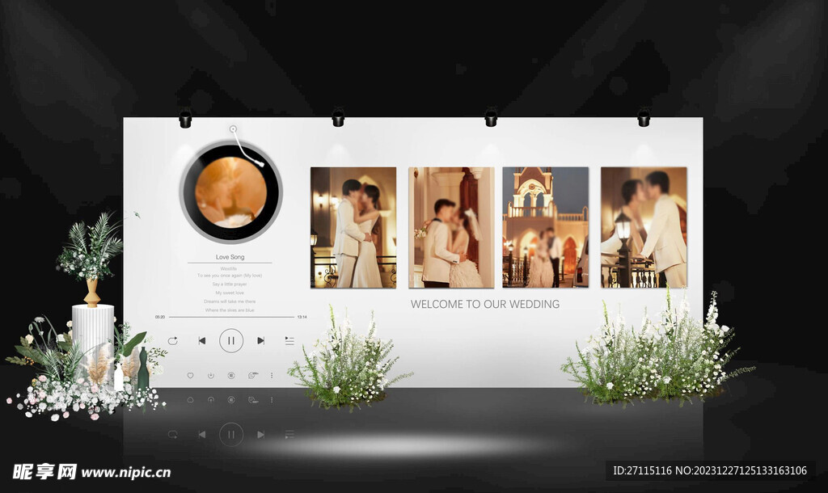Click the vinyl record album cover
The height and width of the screenshot is (493, 828).
click(x=231, y=192)
